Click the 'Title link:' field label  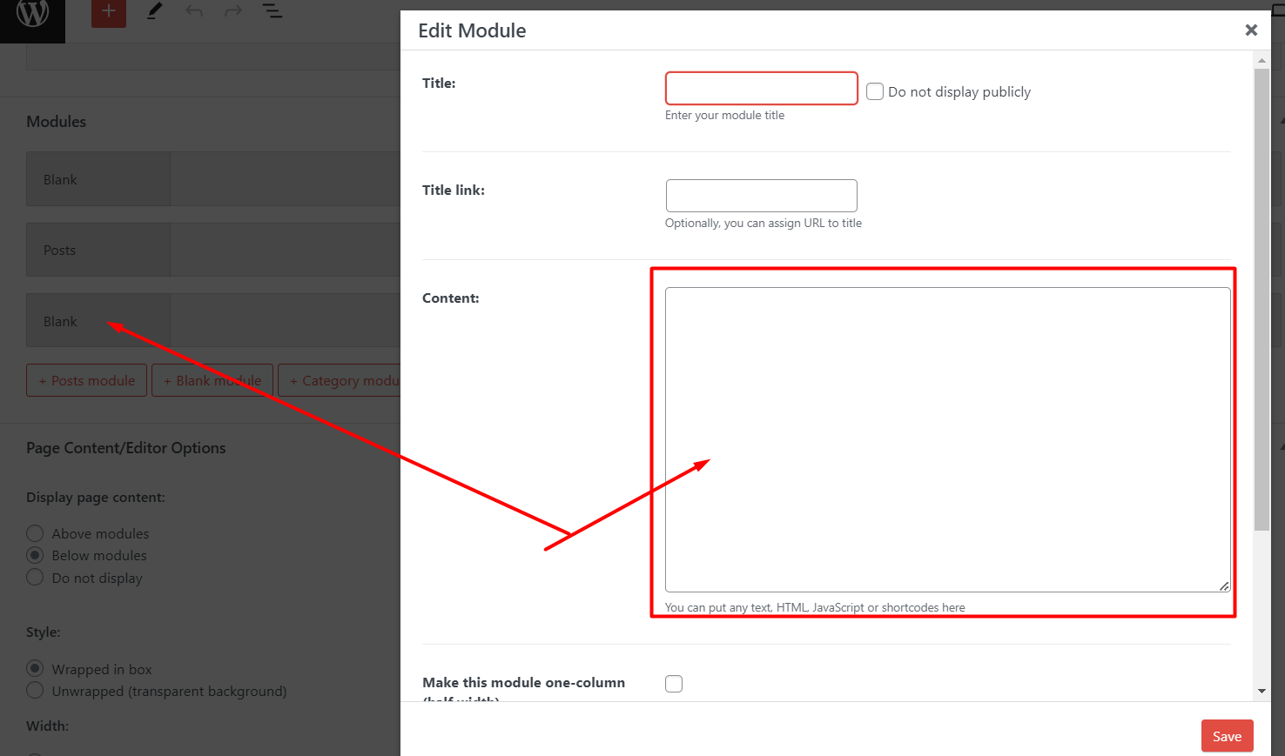454,190
